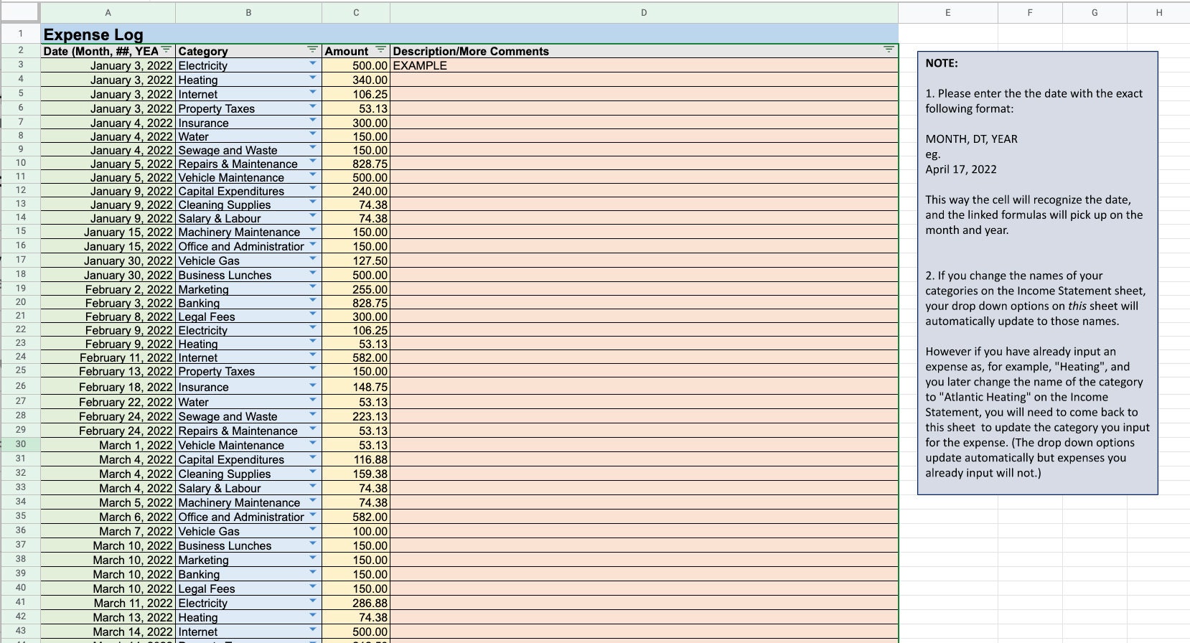Select the Machinery Maintenance cell in row 15
Screen dimensions: 1190x643
point(248,232)
